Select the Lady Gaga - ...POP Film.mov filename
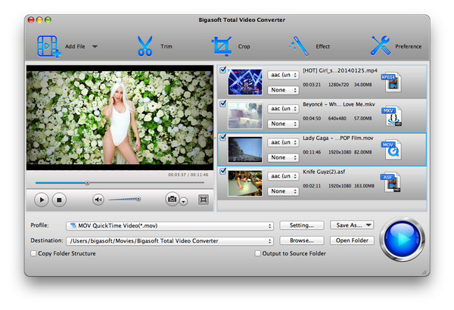The image size is (454, 310). tap(338, 138)
